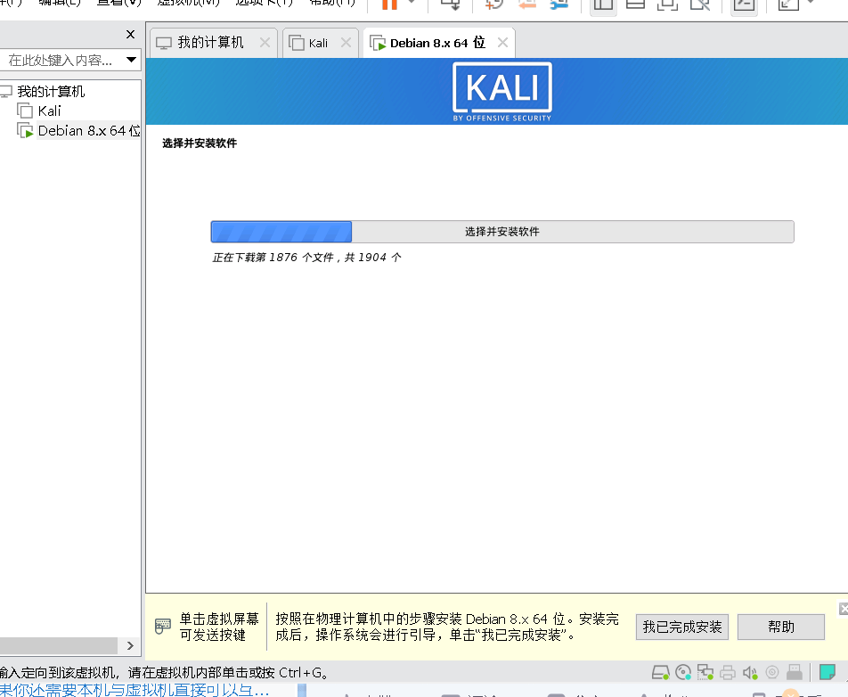Close the Debian 8.x 64 位 tab
Viewport: 848px width, 697px height.
(x=502, y=42)
